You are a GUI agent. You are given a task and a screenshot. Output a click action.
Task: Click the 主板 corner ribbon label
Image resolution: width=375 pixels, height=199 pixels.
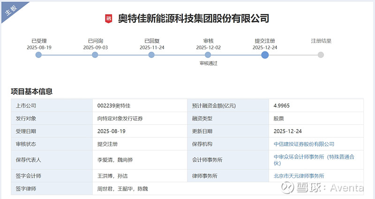11,10
